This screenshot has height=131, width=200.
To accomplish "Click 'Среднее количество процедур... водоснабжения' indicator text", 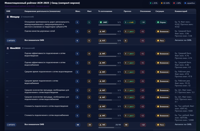I will tap(47, 98).
